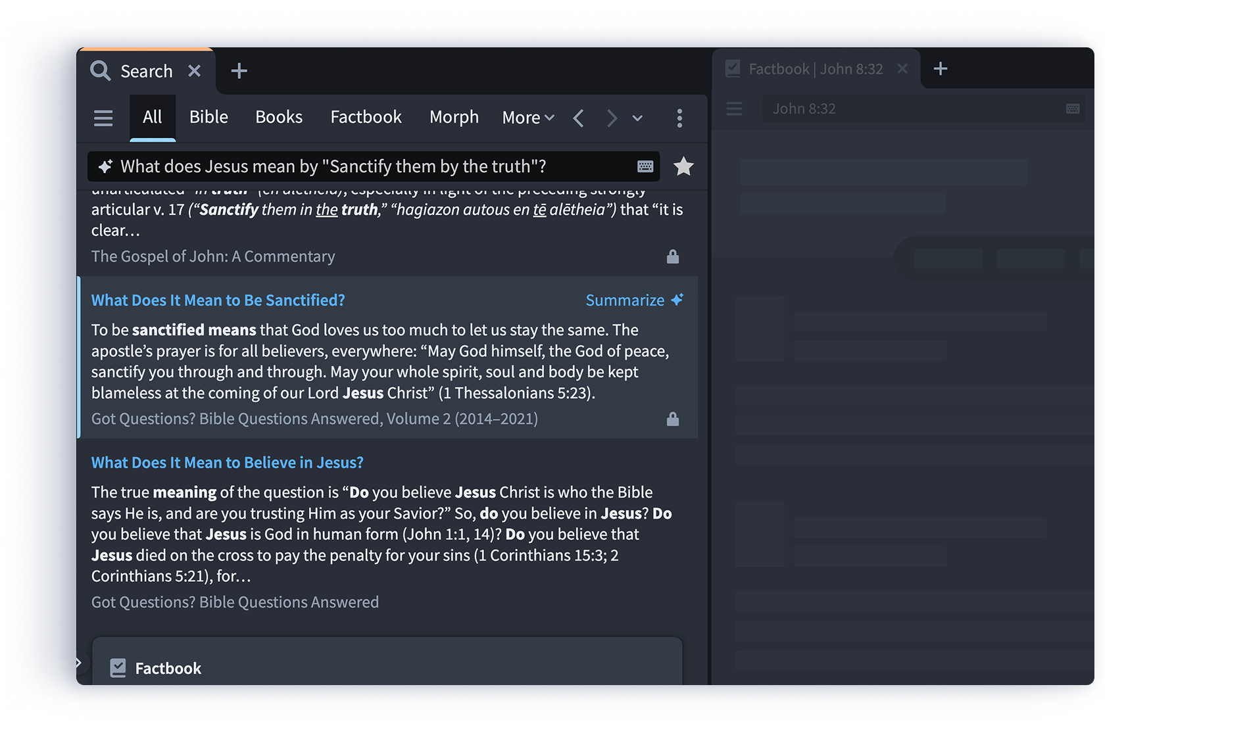Image resolution: width=1247 pixels, height=739 pixels.
Task: Click the John 8:32 reference box
Action: click(923, 108)
